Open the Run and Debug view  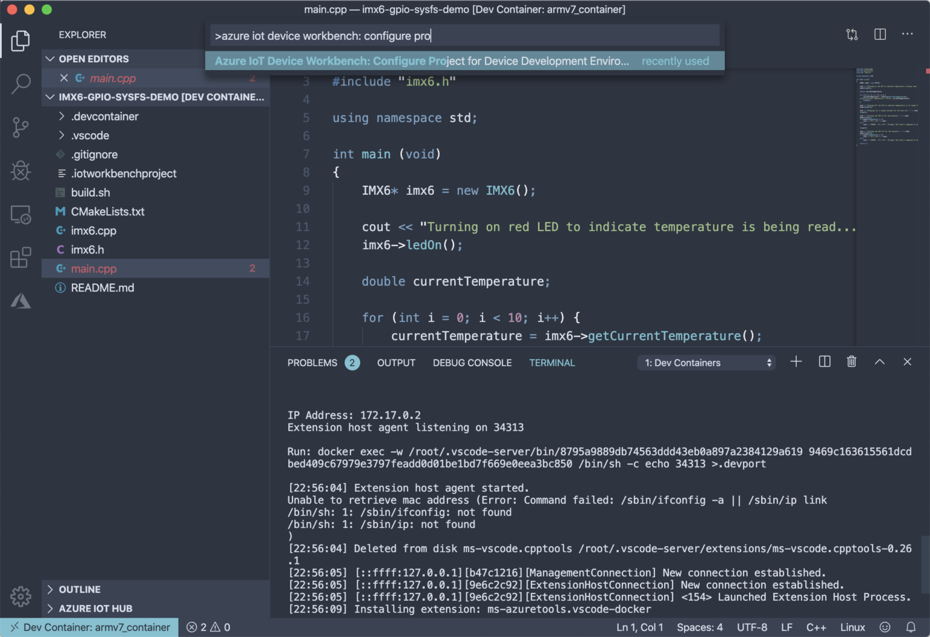pos(21,171)
